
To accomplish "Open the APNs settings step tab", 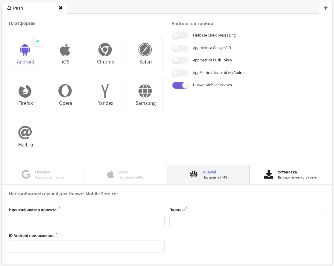I will coord(125,174).
